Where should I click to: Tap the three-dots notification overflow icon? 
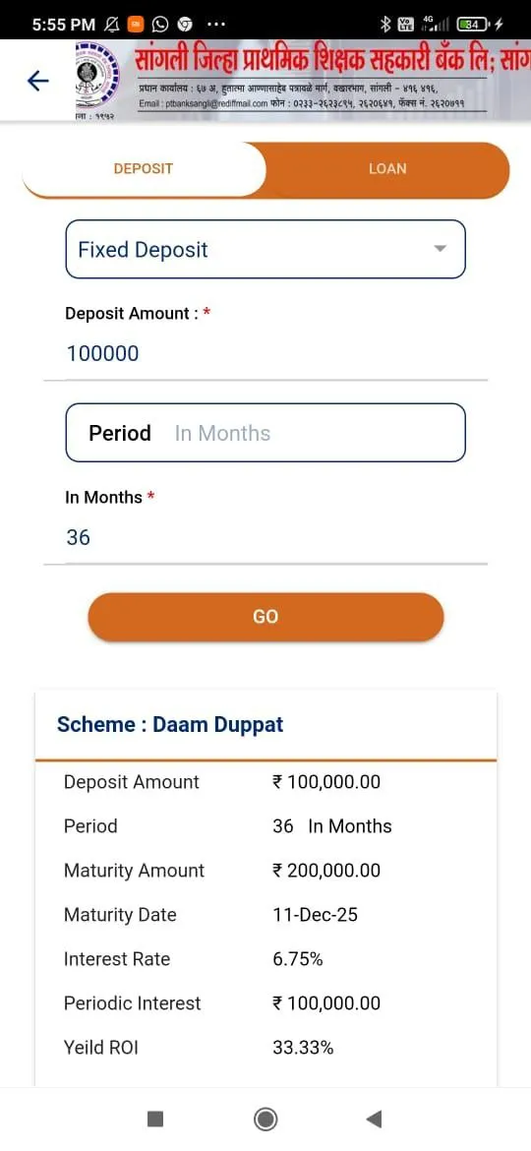(x=216, y=25)
